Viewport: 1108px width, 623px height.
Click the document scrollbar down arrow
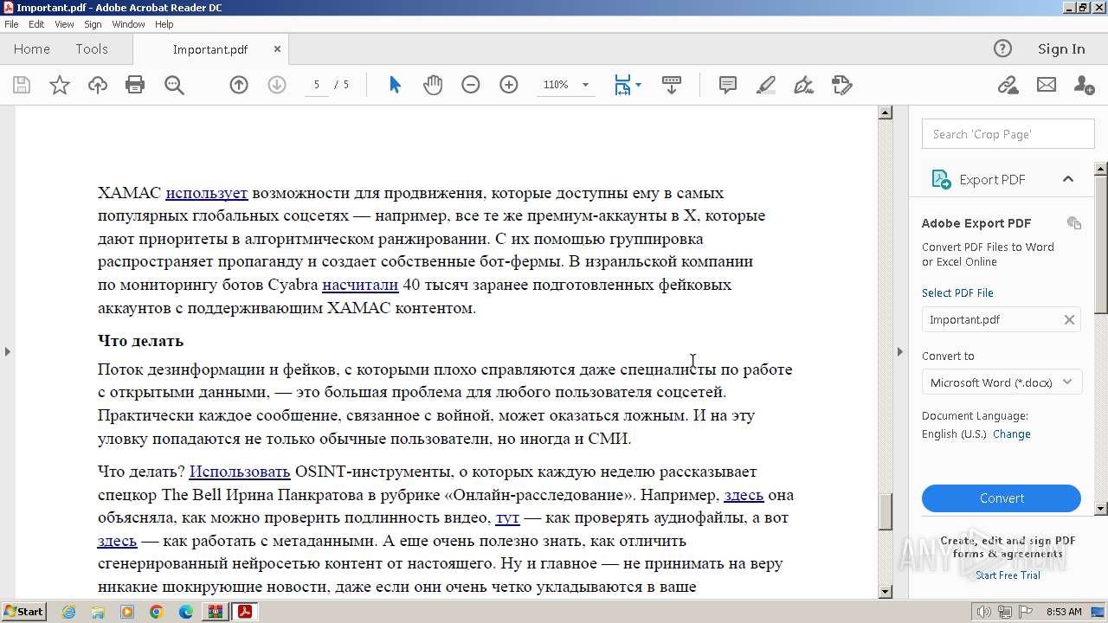point(885,592)
